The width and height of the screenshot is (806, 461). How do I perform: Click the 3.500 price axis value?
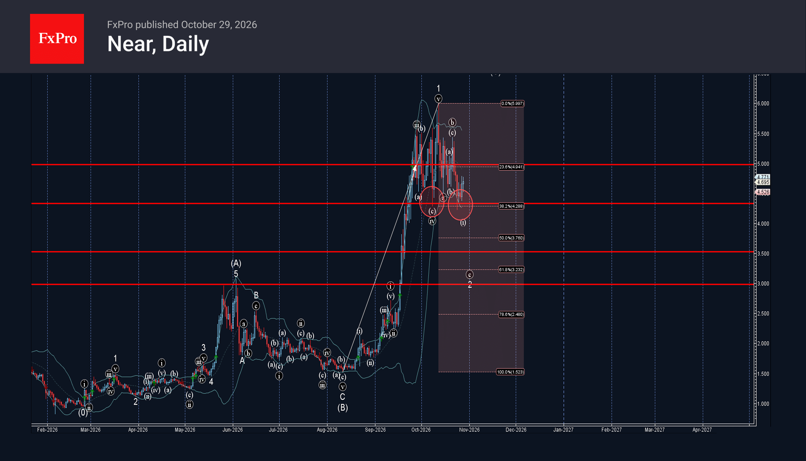[x=763, y=254]
